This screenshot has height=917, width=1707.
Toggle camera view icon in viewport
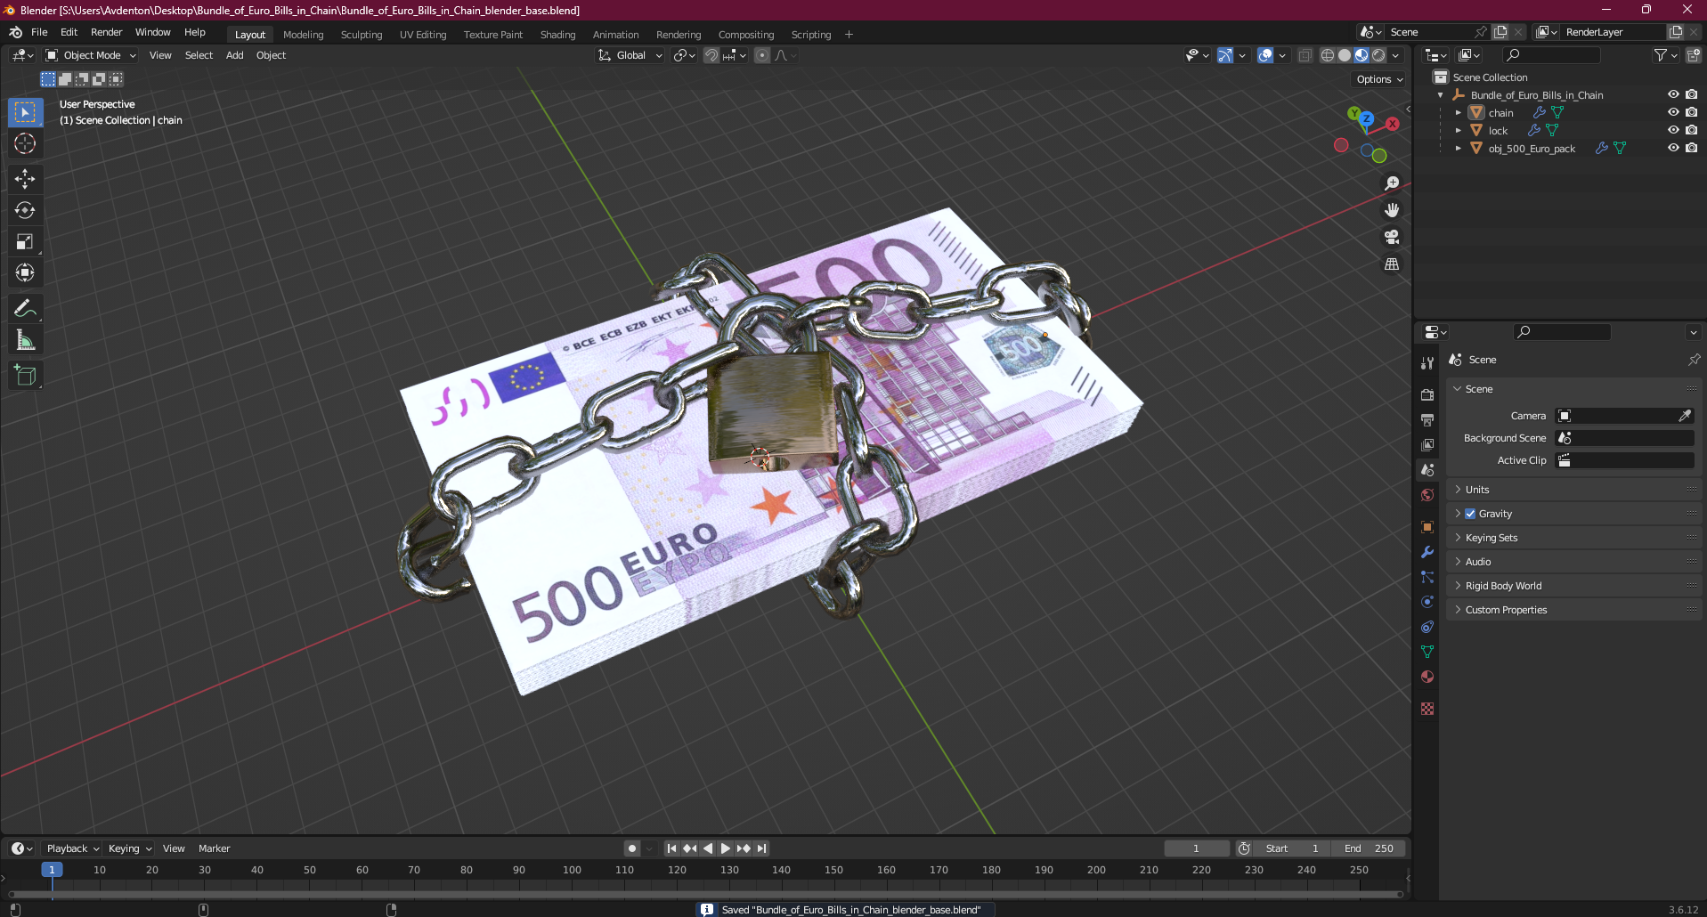pyautogui.click(x=1392, y=237)
